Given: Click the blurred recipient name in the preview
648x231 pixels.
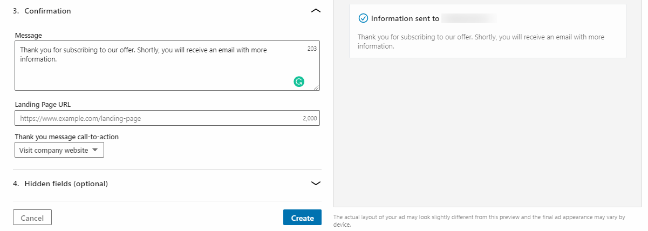Looking at the screenshot, I should [x=469, y=18].
